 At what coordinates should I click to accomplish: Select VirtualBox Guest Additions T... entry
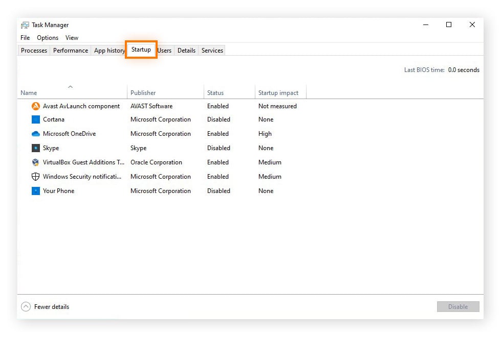click(x=83, y=162)
